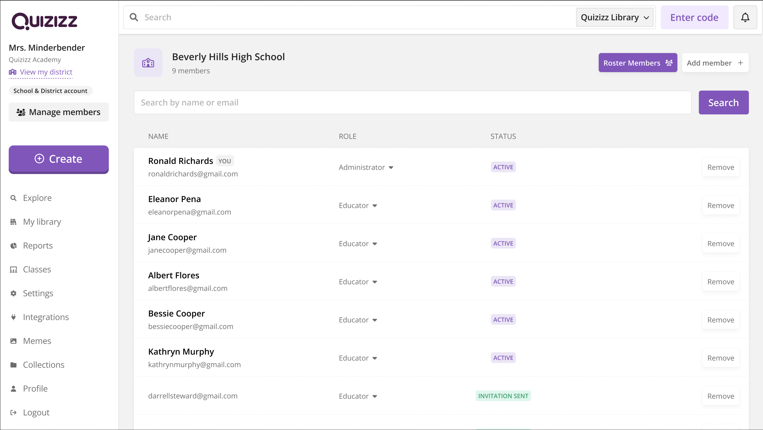Click kathrynmurphy@gmail.com email text
Screen dimensions: 763x430
(194, 365)
